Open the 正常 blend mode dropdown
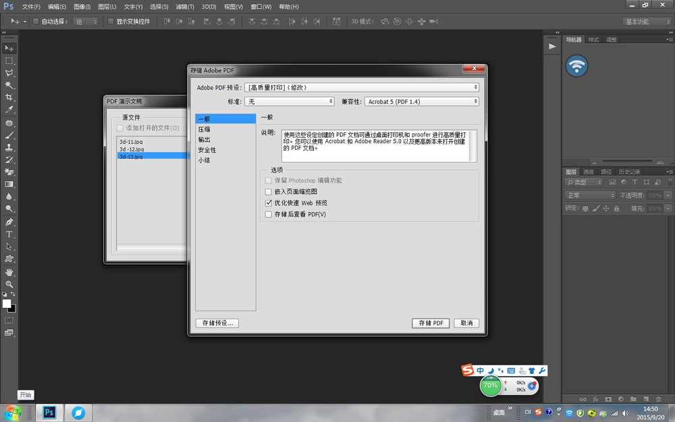Viewport: 675px width, 422px height. point(590,196)
